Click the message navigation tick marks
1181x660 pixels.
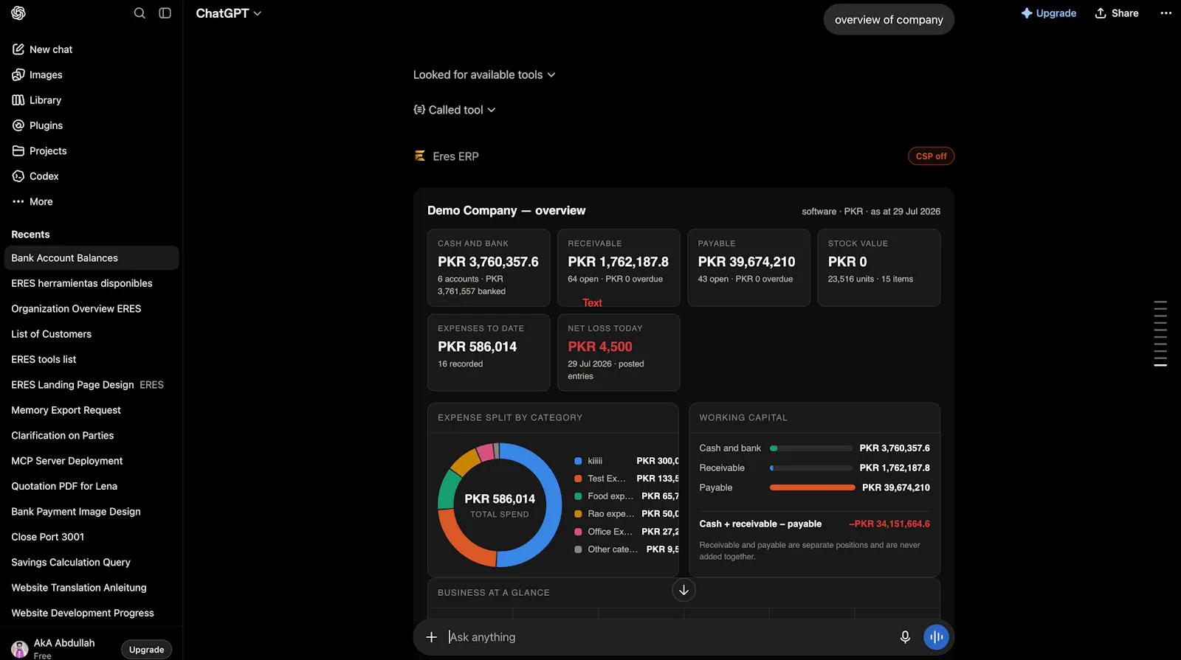tap(1160, 333)
